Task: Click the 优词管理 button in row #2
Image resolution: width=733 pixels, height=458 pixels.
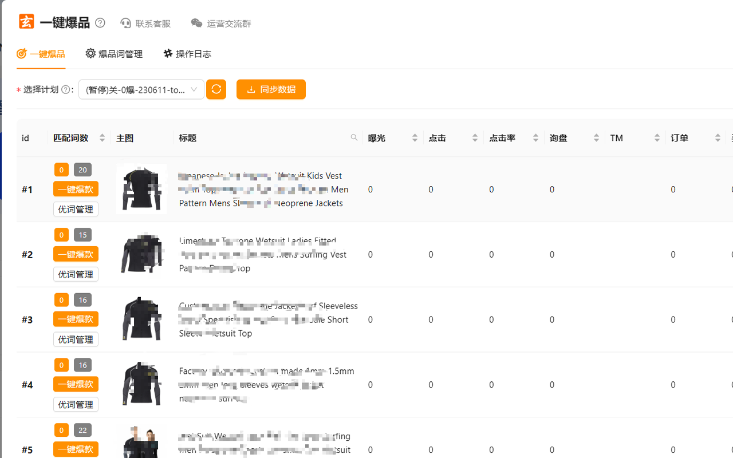Action: tap(76, 274)
